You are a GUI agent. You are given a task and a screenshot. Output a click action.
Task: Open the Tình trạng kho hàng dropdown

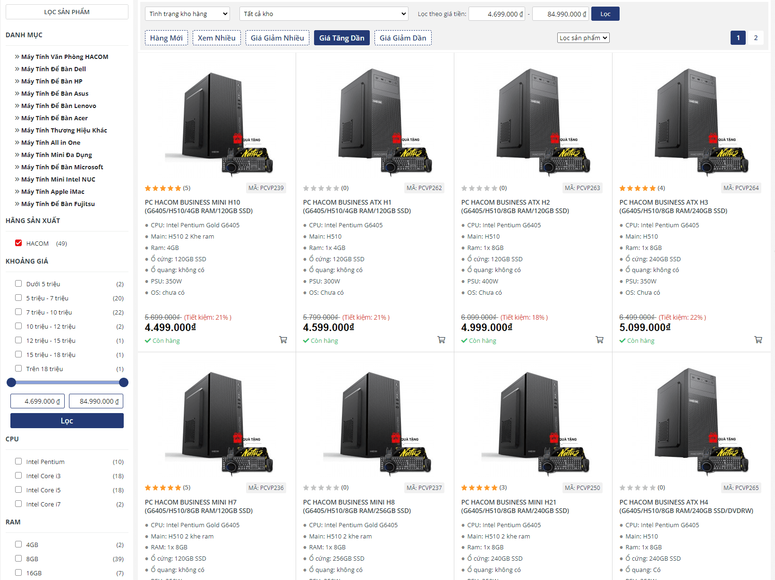187,14
